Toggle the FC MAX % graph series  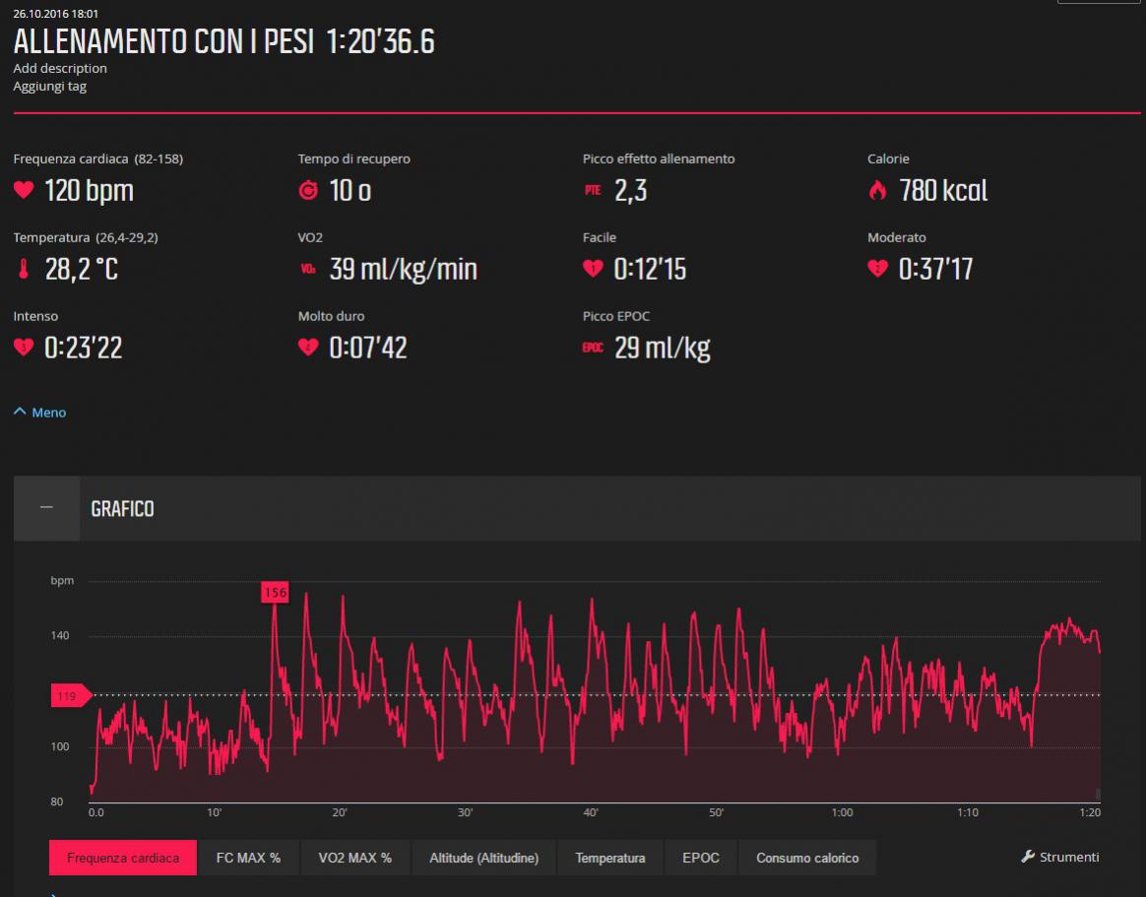pyautogui.click(x=248, y=858)
